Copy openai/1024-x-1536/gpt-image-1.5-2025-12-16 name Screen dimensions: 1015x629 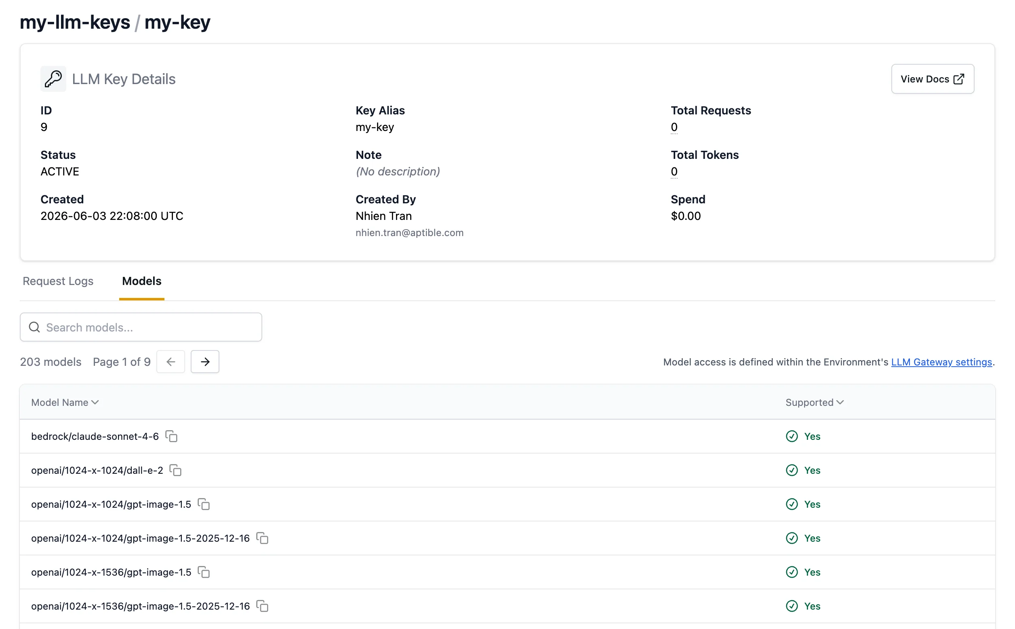coord(262,606)
